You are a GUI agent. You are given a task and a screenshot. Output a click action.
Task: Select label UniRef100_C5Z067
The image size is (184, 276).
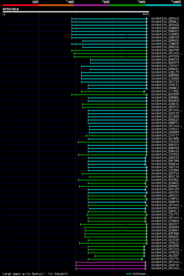pos(165,66)
